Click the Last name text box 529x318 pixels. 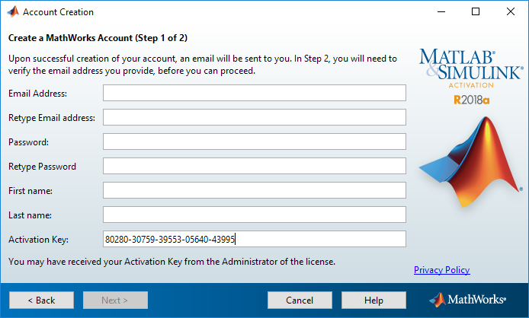tap(255, 215)
